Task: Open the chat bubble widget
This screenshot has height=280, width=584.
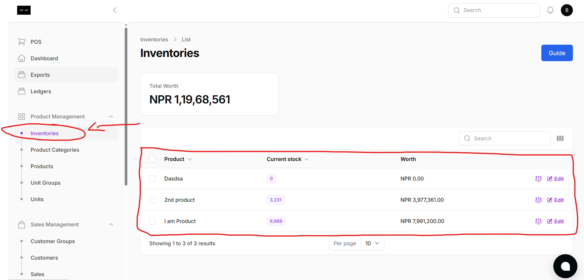Action: tap(565, 266)
